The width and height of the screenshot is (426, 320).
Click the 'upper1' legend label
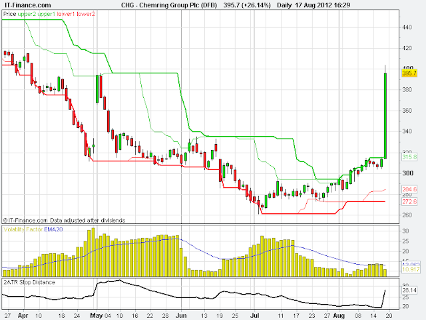tap(47, 14)
